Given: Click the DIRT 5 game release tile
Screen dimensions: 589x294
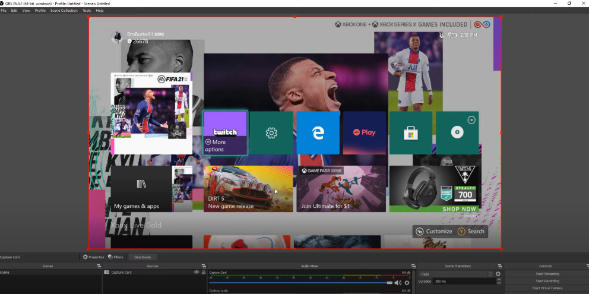Looking at the screenshot, I should pos(248,189).
